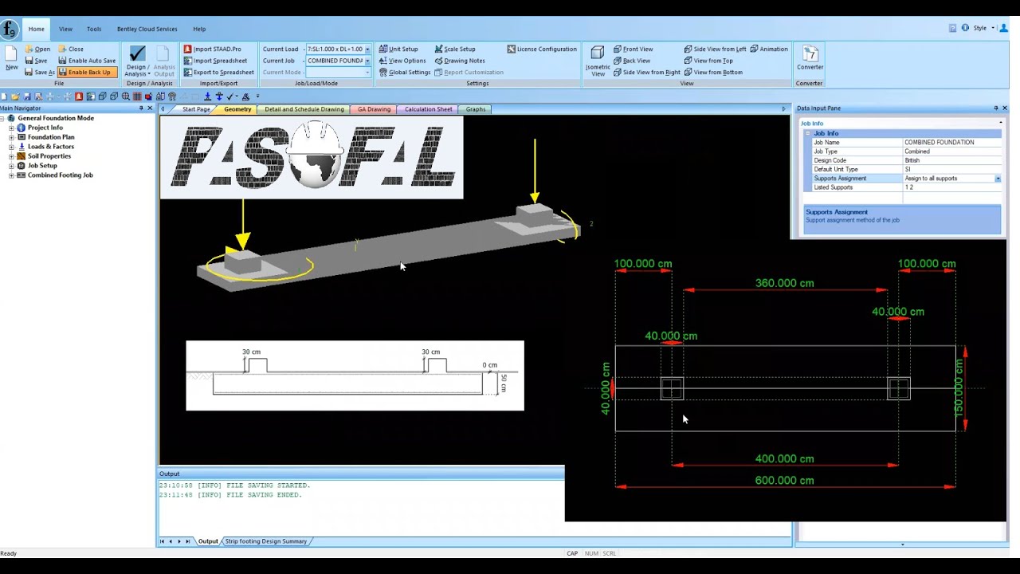
Task: Collapse the Job Info property group
Action: pos(807,133)
